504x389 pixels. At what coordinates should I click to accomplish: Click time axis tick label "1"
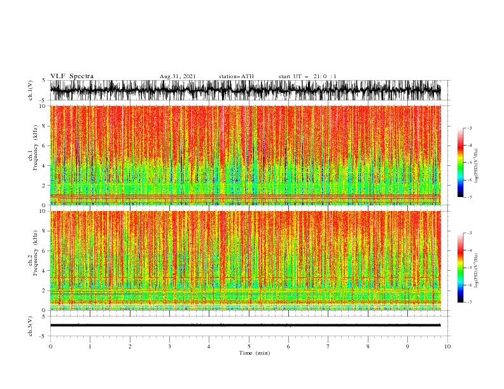pos(90,346)
